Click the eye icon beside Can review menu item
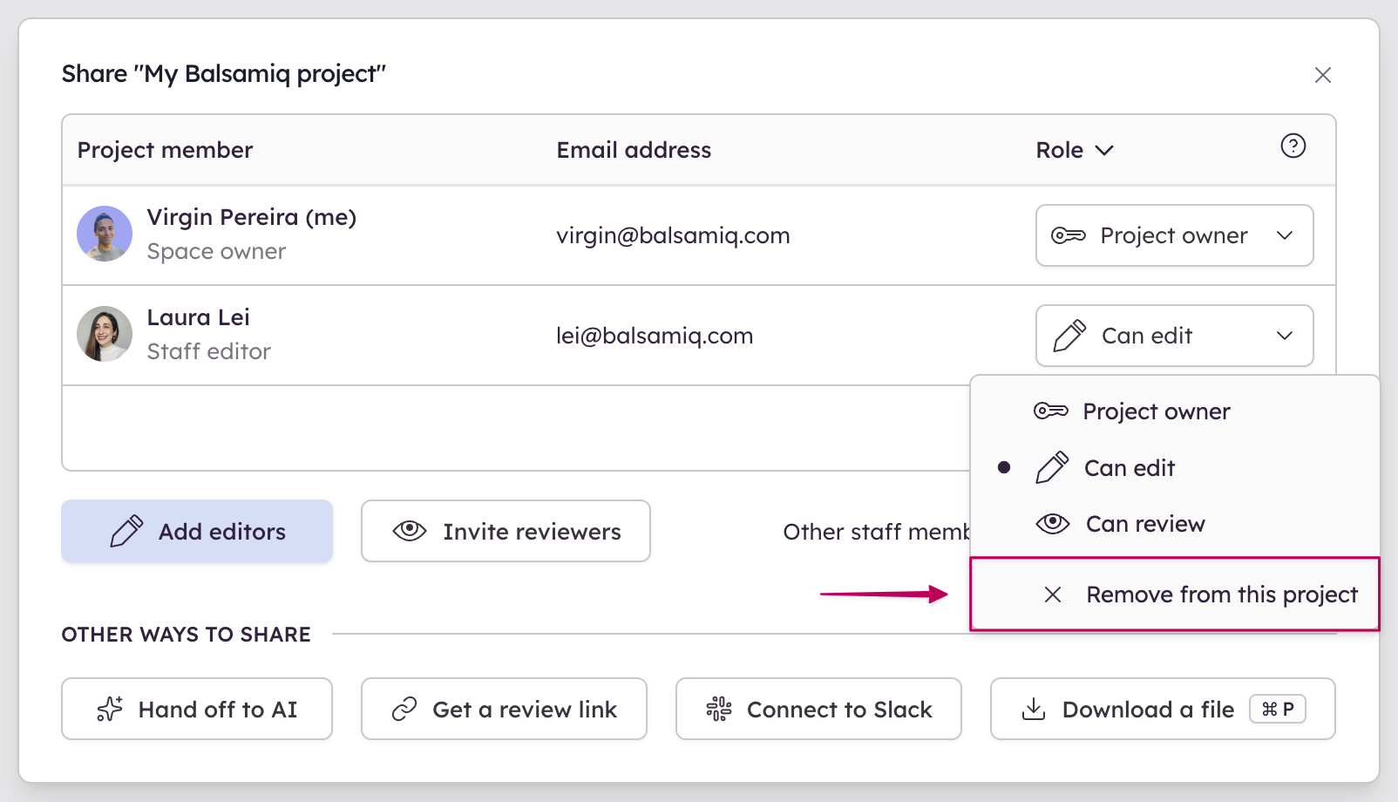Viewport: 1398px width, 802px height. tap(1053, 524)
